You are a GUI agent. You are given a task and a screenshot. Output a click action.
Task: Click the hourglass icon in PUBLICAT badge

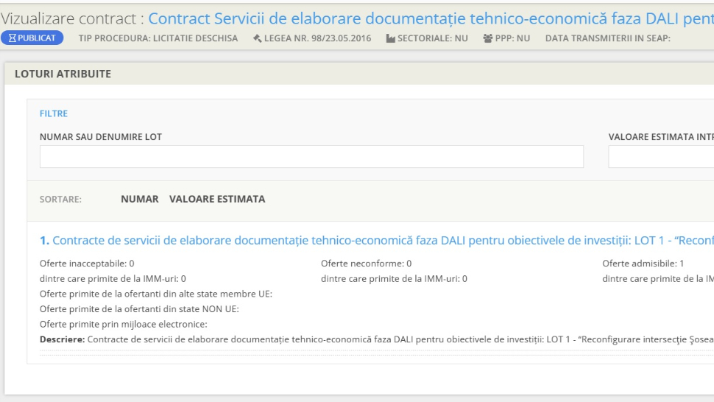point(13,38)
